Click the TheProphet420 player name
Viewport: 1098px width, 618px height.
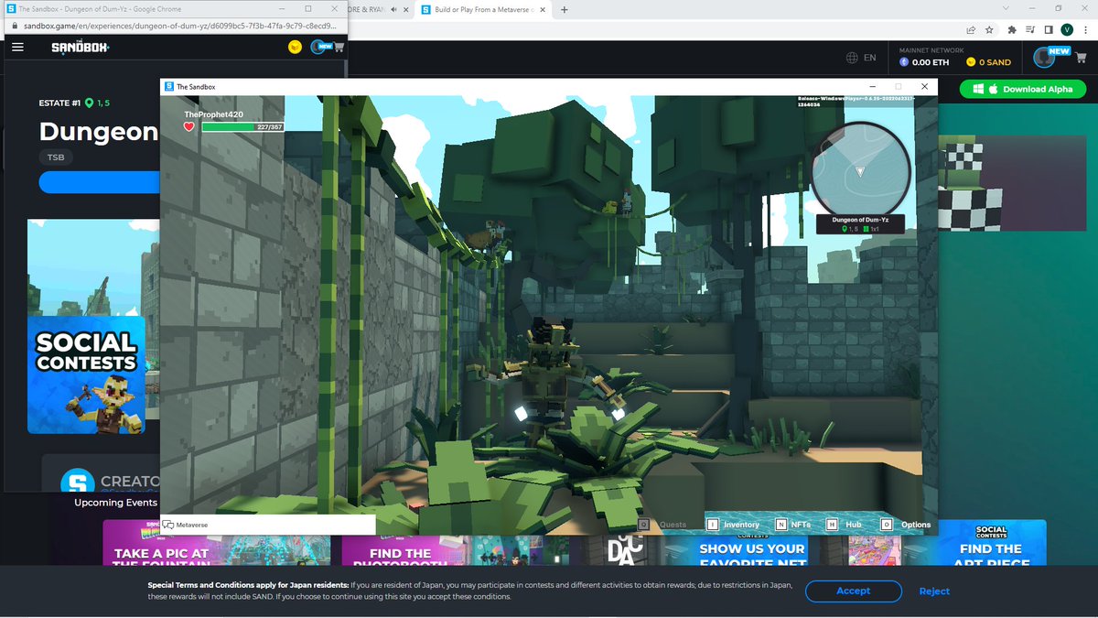coord(213,114)
